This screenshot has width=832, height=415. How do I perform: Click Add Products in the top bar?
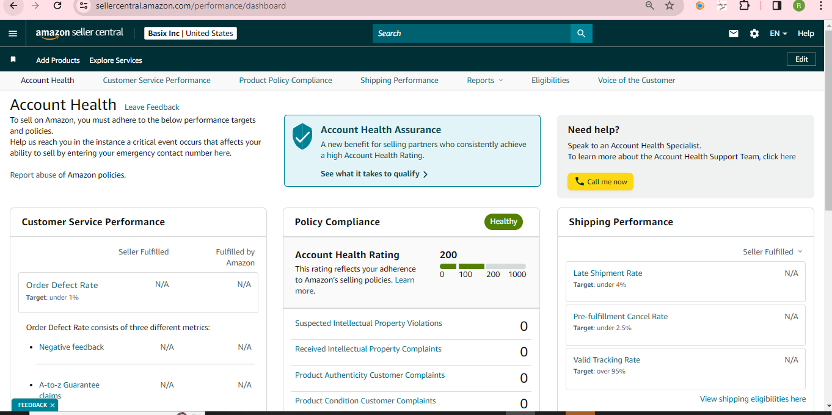click(58, 60)
